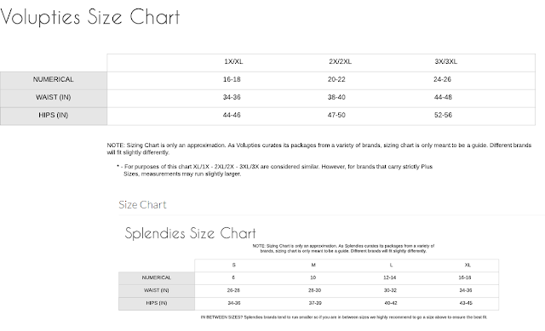Click the WAIST (IN) row label in Volupties table
The height and width of the screenshot is (331, 545).
tap(53, 97)
